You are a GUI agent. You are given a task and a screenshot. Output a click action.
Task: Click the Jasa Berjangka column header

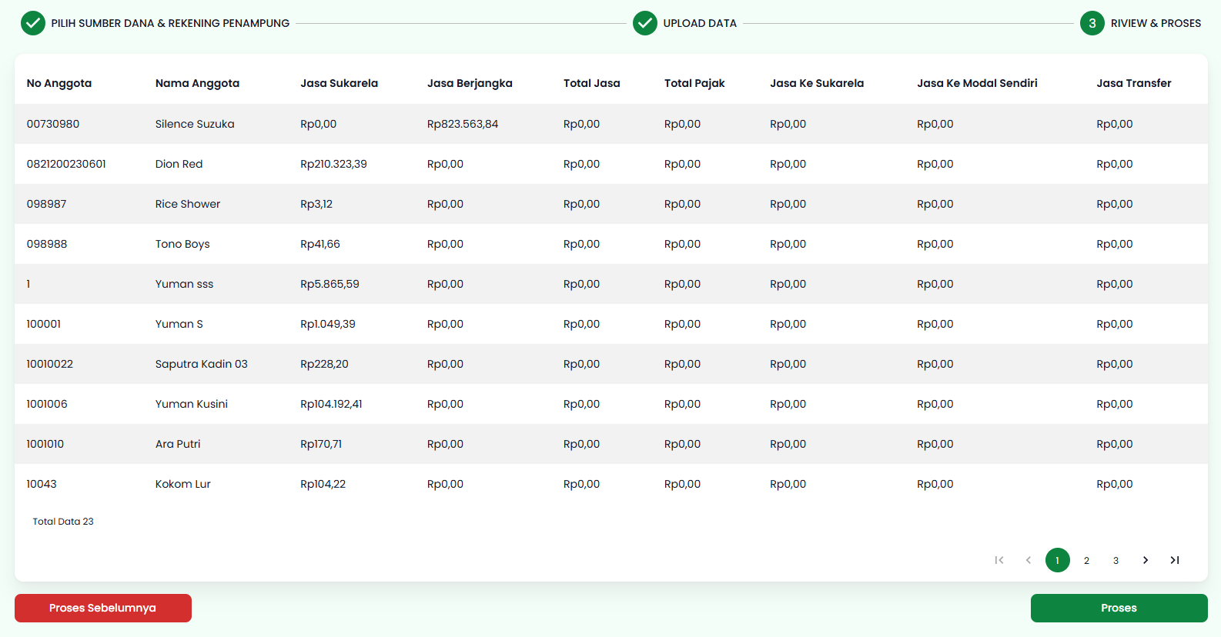click(x=470, y=83)
